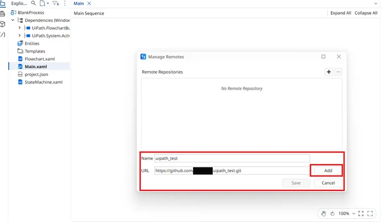
Task: Click Collapse All in designer
Action: (x=366, y=13)
